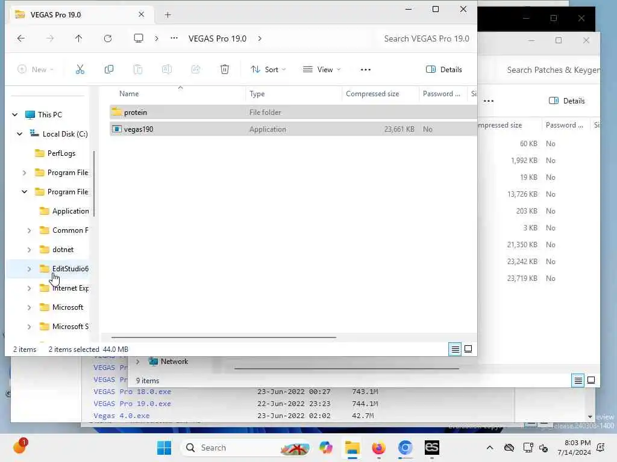This screenshot has height=462, width=617.
Task: Collapse the This PC tree node
Action: coord(15,115)
